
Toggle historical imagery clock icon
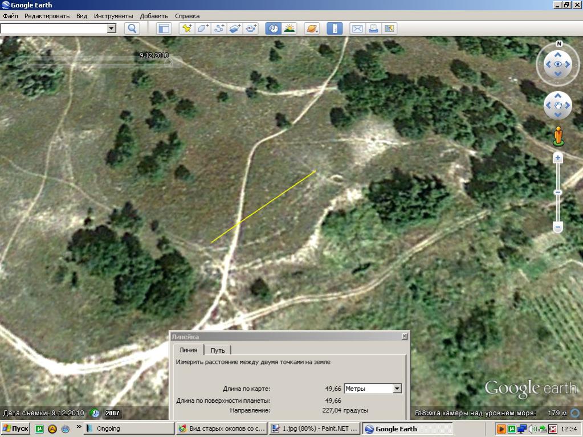click(x=274, y=28)
